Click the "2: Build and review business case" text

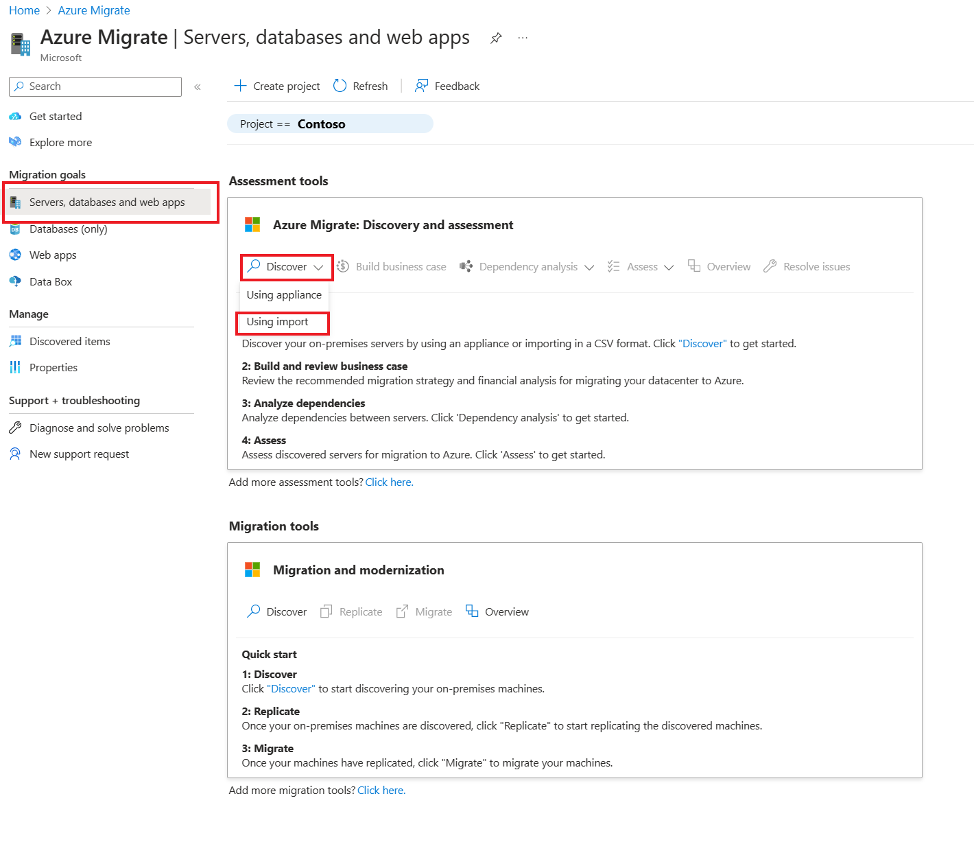324,366
